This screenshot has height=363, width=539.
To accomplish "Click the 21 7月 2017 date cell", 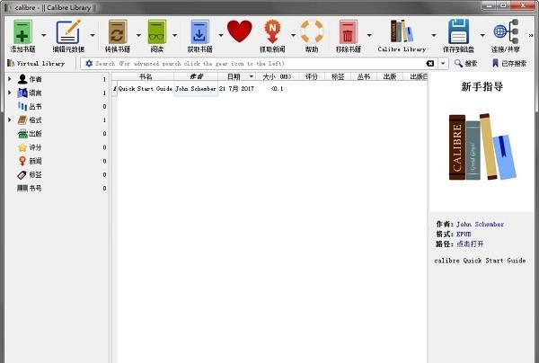I will click(x=236, y=89).
